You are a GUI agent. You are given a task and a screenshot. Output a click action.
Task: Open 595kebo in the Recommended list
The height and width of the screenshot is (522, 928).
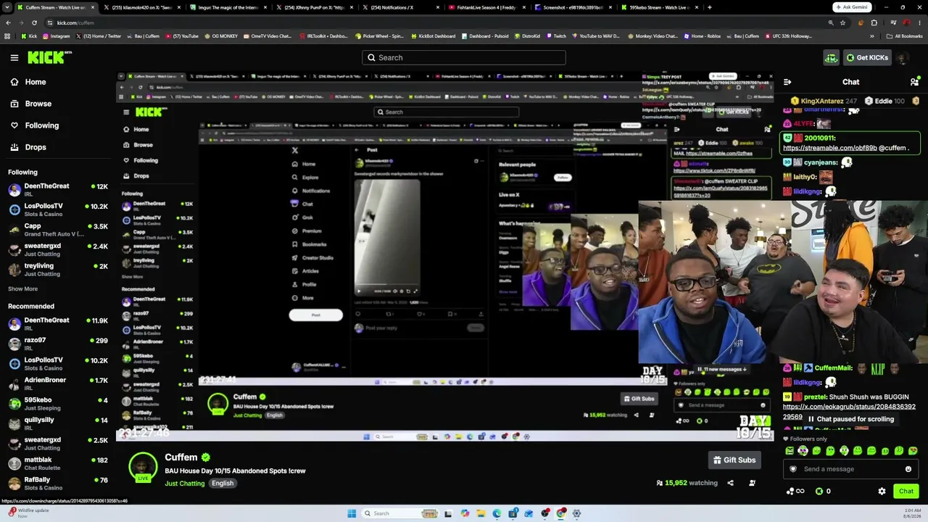[58, 404]
